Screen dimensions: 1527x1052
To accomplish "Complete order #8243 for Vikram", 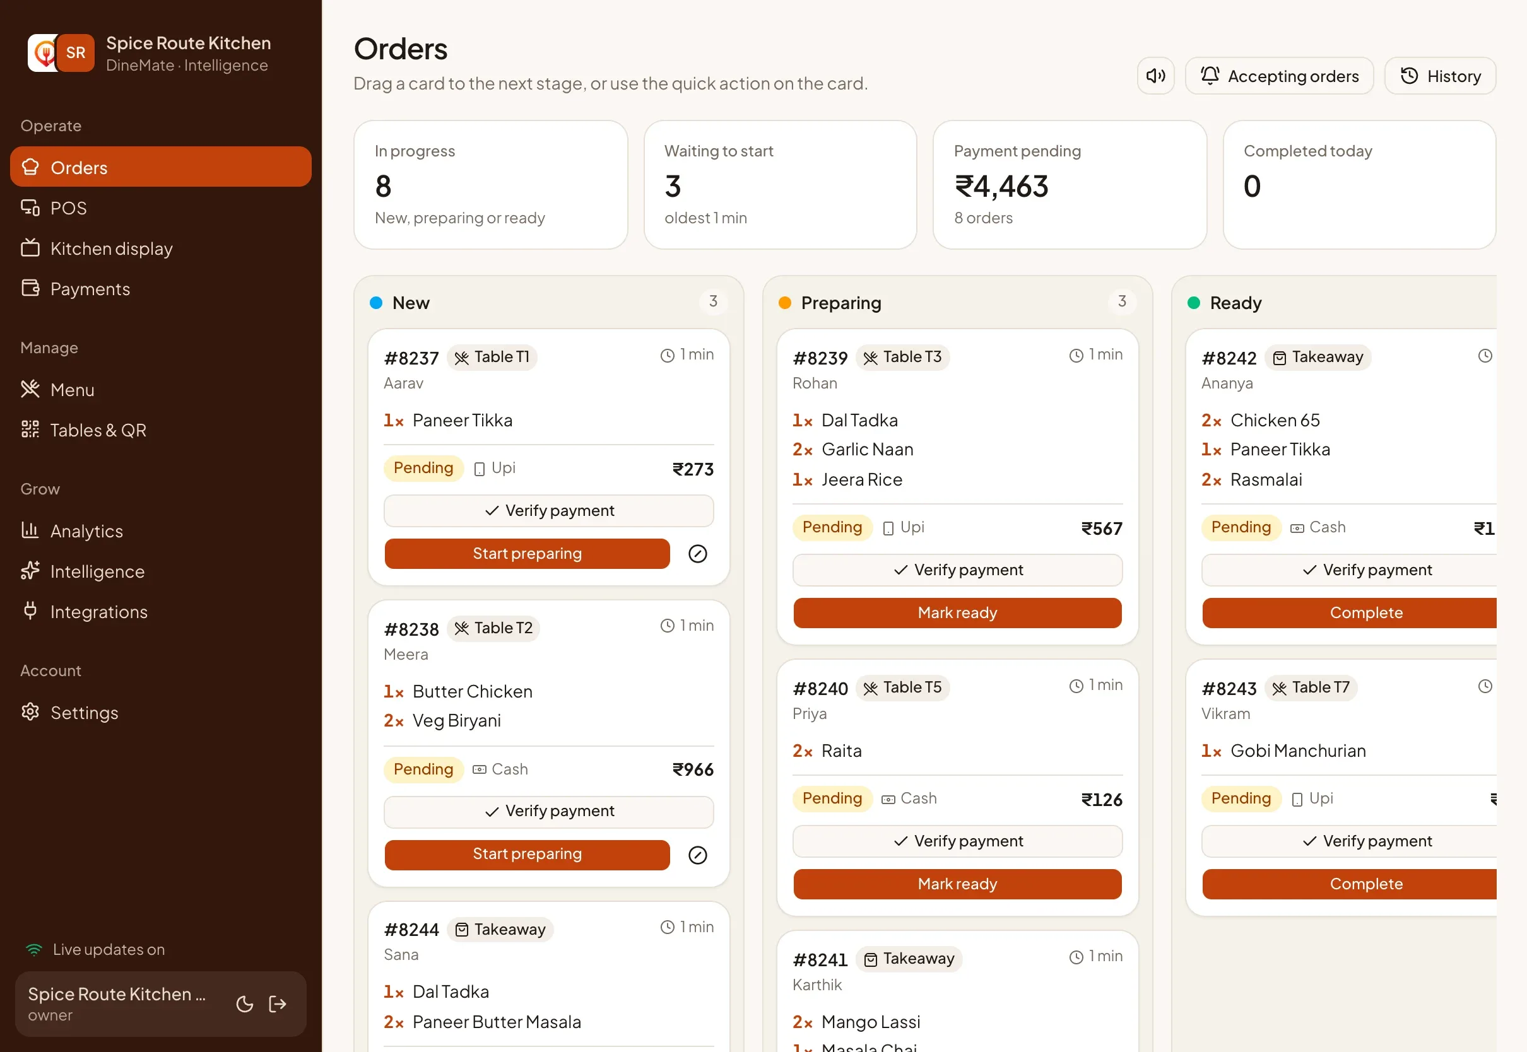I will (x=1350, y=884).
